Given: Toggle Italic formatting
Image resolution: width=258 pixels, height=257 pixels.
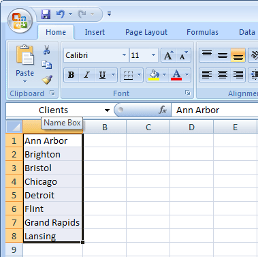Looking at the screenshot, I should (86, 74).
